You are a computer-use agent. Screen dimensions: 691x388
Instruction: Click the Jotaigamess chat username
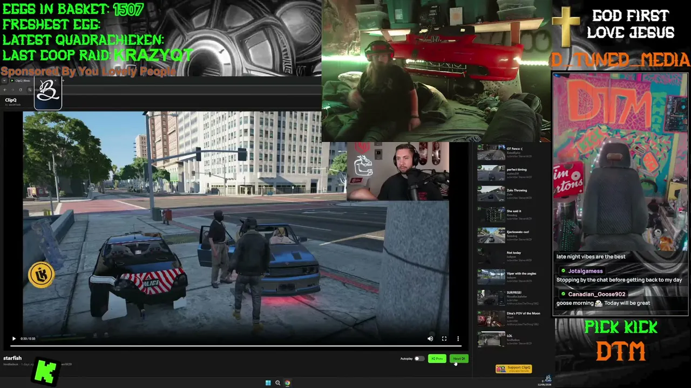pos(585,271)
